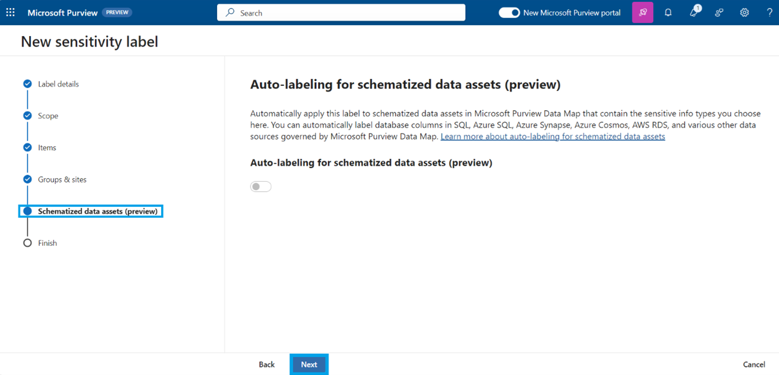Enable auto-labeling for schematized data assets
This screenshot has width=779, height=375.
coord(261,186)
